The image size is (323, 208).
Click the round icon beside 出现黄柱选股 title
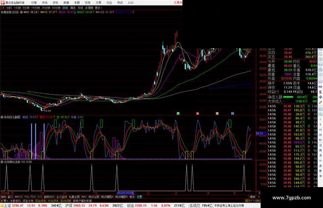[x=2, y=162]
